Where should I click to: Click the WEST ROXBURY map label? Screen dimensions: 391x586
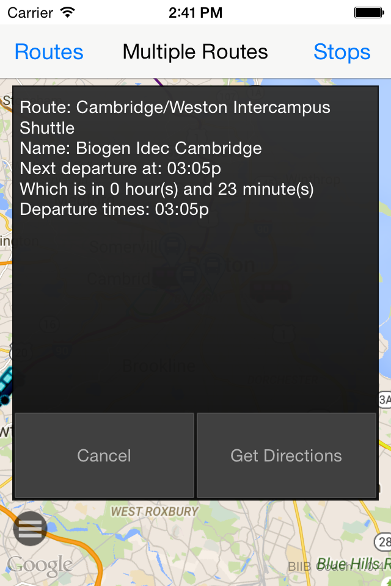[x=155, y=511]
